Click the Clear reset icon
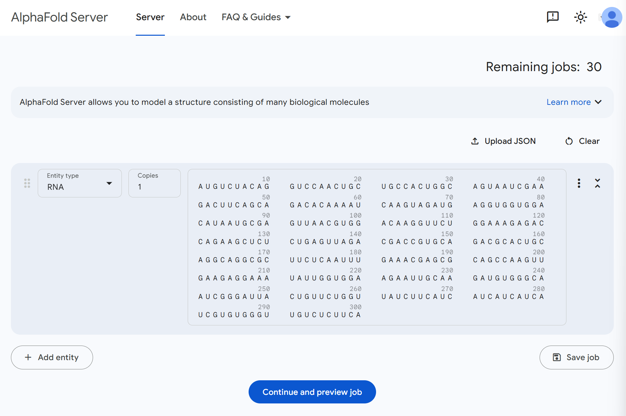This screenshot has width=626, height=416. pos(569,141)
